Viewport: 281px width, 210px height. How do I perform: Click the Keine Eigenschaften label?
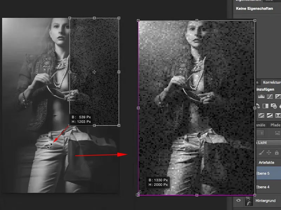(254, 8)
